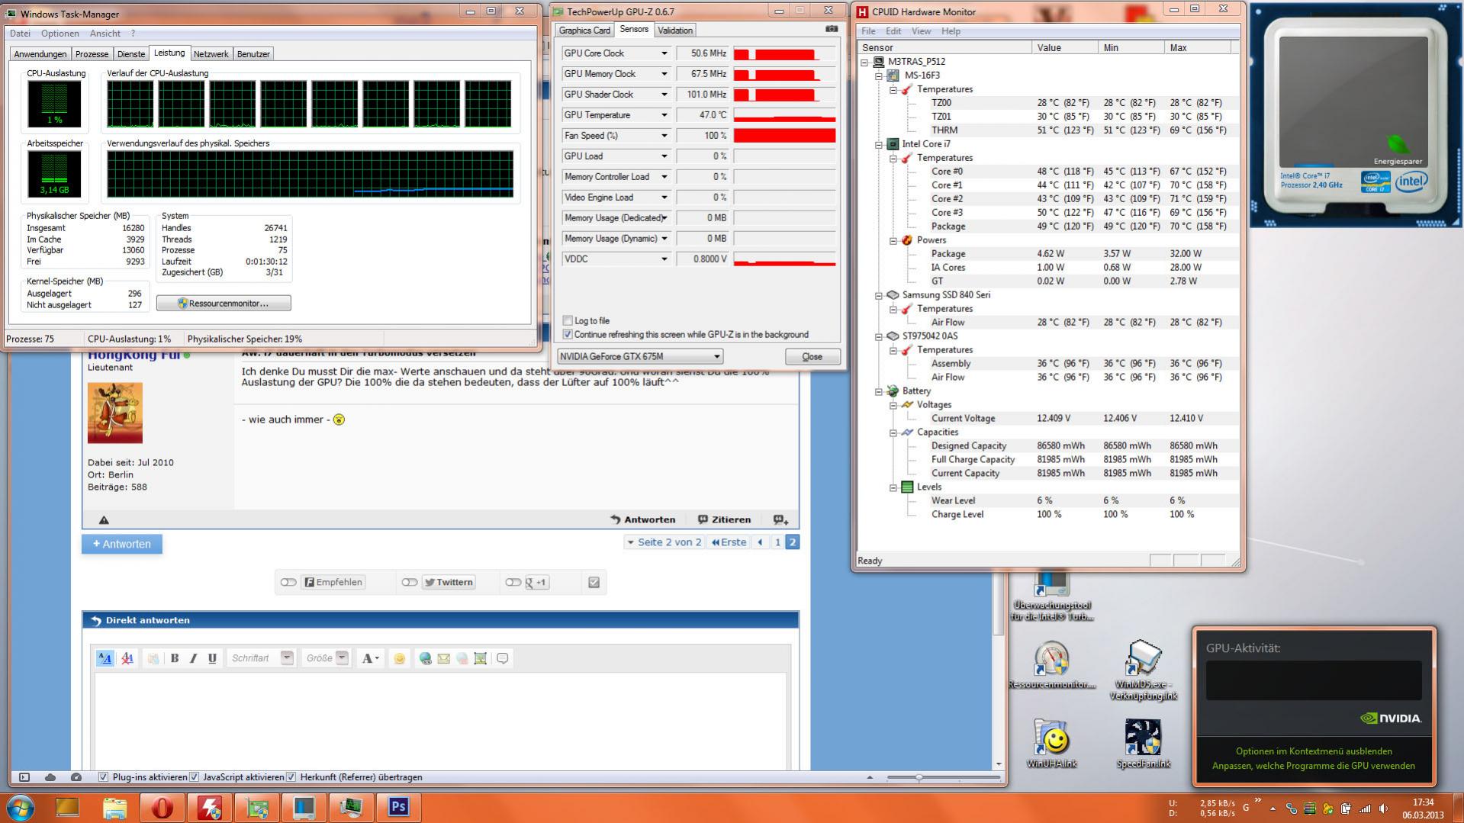
Task: Click inside the Direkt antworten text area
Action: [441, 721]
